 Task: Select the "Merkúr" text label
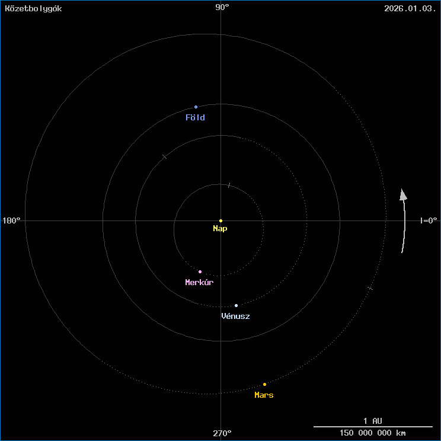(199, 283)
